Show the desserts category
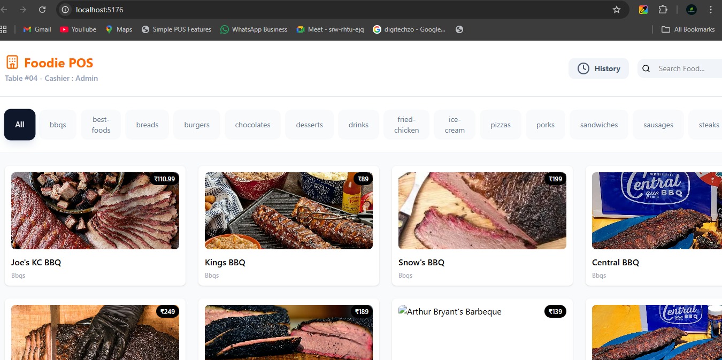Image resolution: width=722 pixels, height=360 pixels. (310, 125)
